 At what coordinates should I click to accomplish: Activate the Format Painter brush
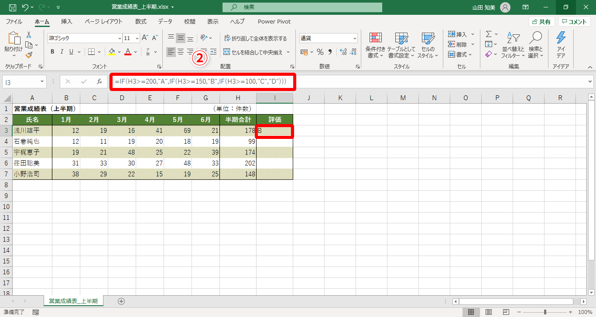click(x=29, y=55)
